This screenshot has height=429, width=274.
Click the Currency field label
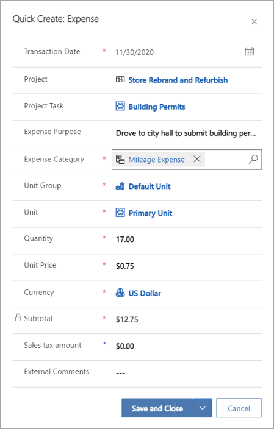39,292
